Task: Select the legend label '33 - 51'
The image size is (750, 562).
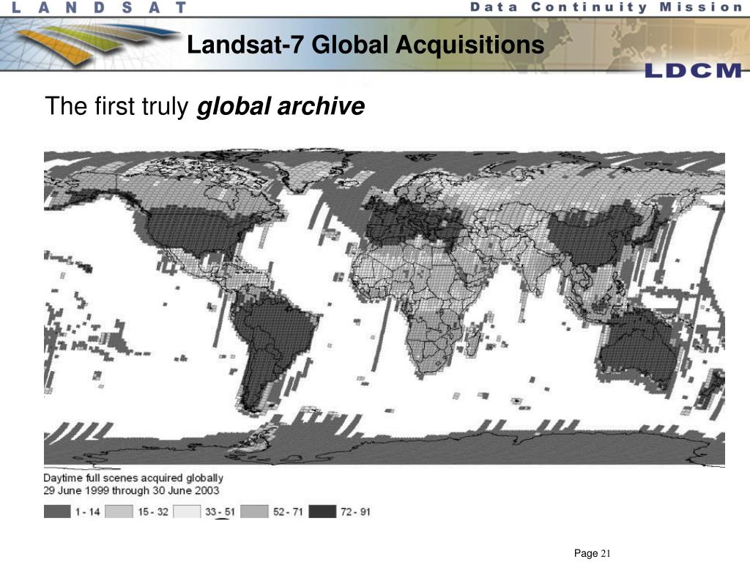Action: pyautogui.click(x=220, y=512)
